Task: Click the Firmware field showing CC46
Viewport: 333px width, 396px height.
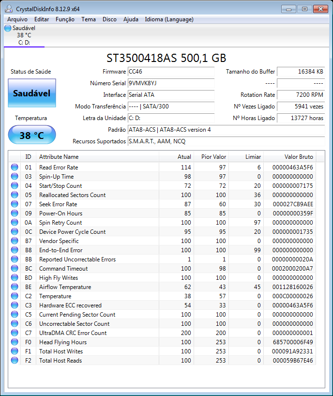Action: [x=171, y=72]
